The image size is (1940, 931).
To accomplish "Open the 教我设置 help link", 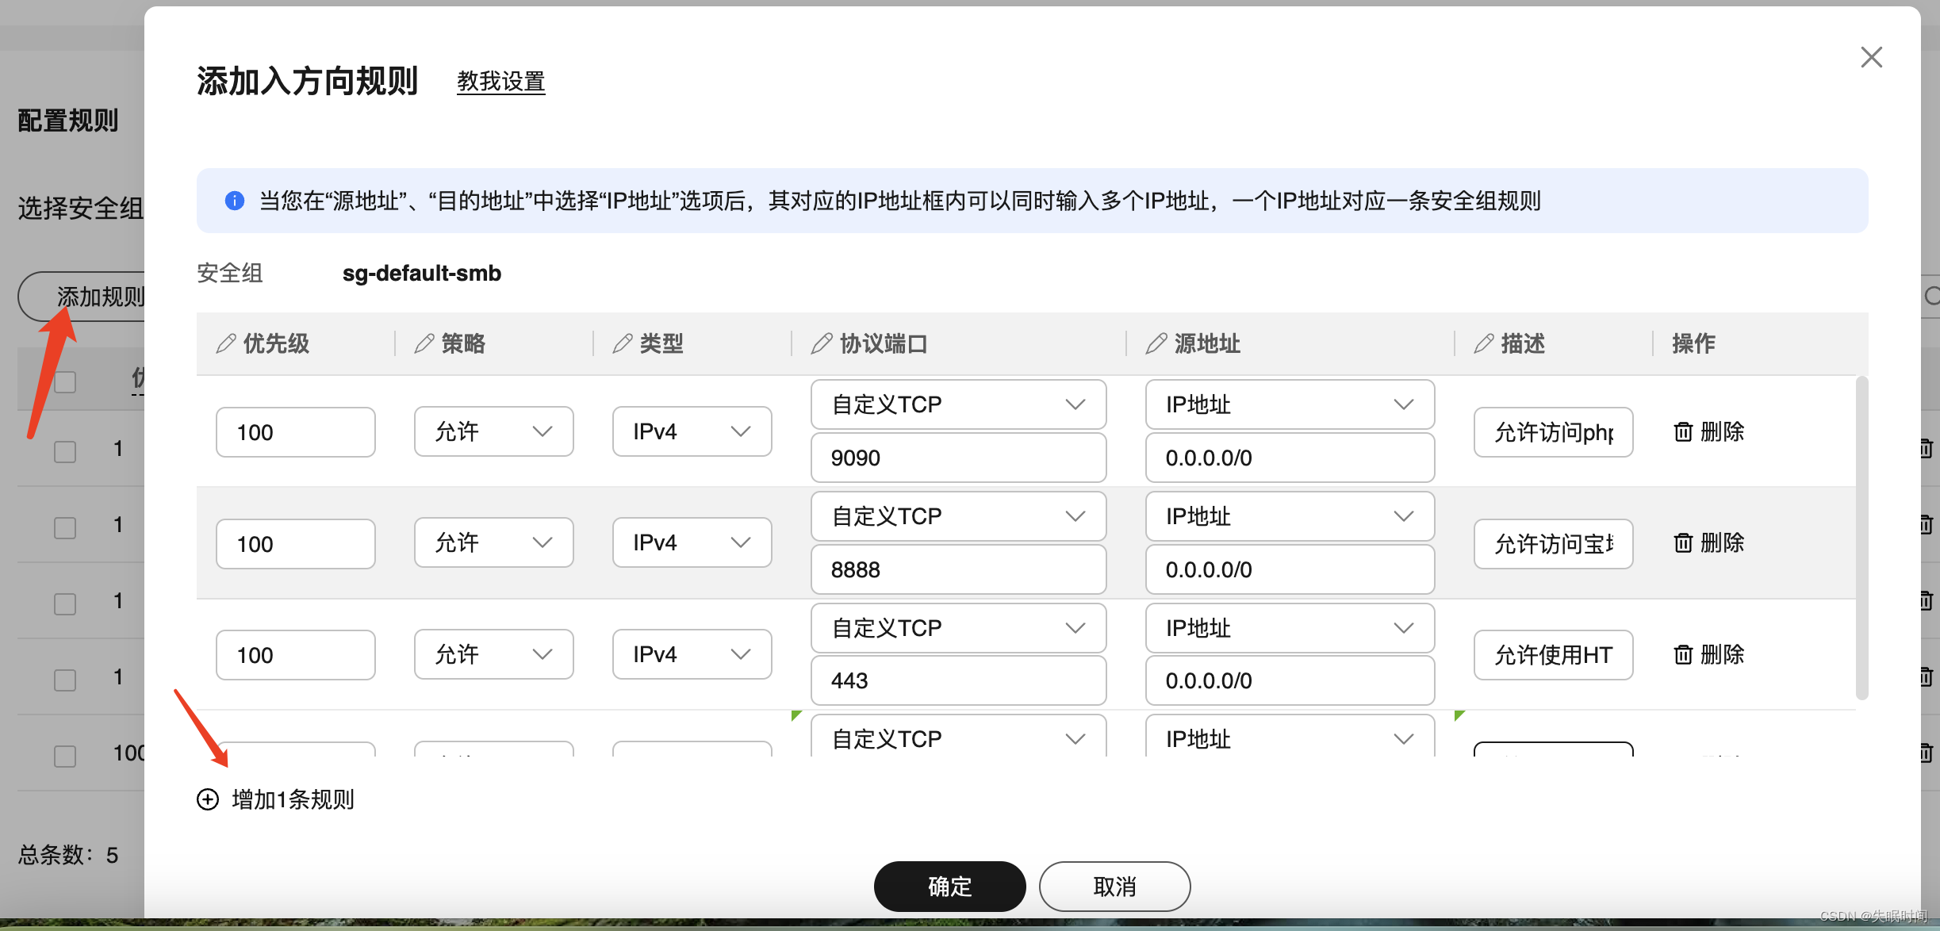I will [x=500, y=81].
